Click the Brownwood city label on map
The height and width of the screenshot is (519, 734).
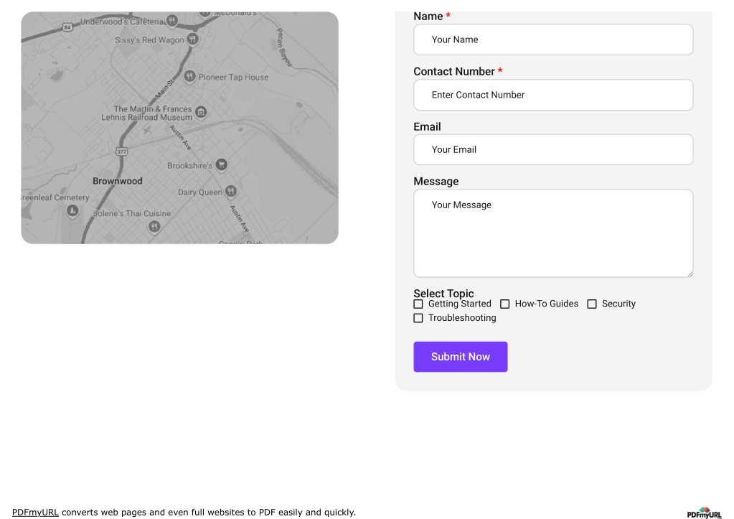[118, 181]
